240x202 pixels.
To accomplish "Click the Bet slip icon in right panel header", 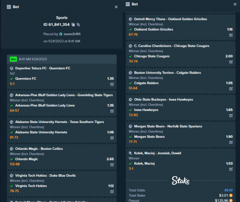I will tap(128, 4).
